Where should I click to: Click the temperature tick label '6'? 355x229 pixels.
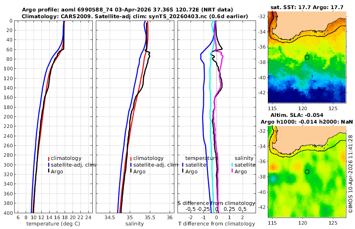click(x=18, y=218)
